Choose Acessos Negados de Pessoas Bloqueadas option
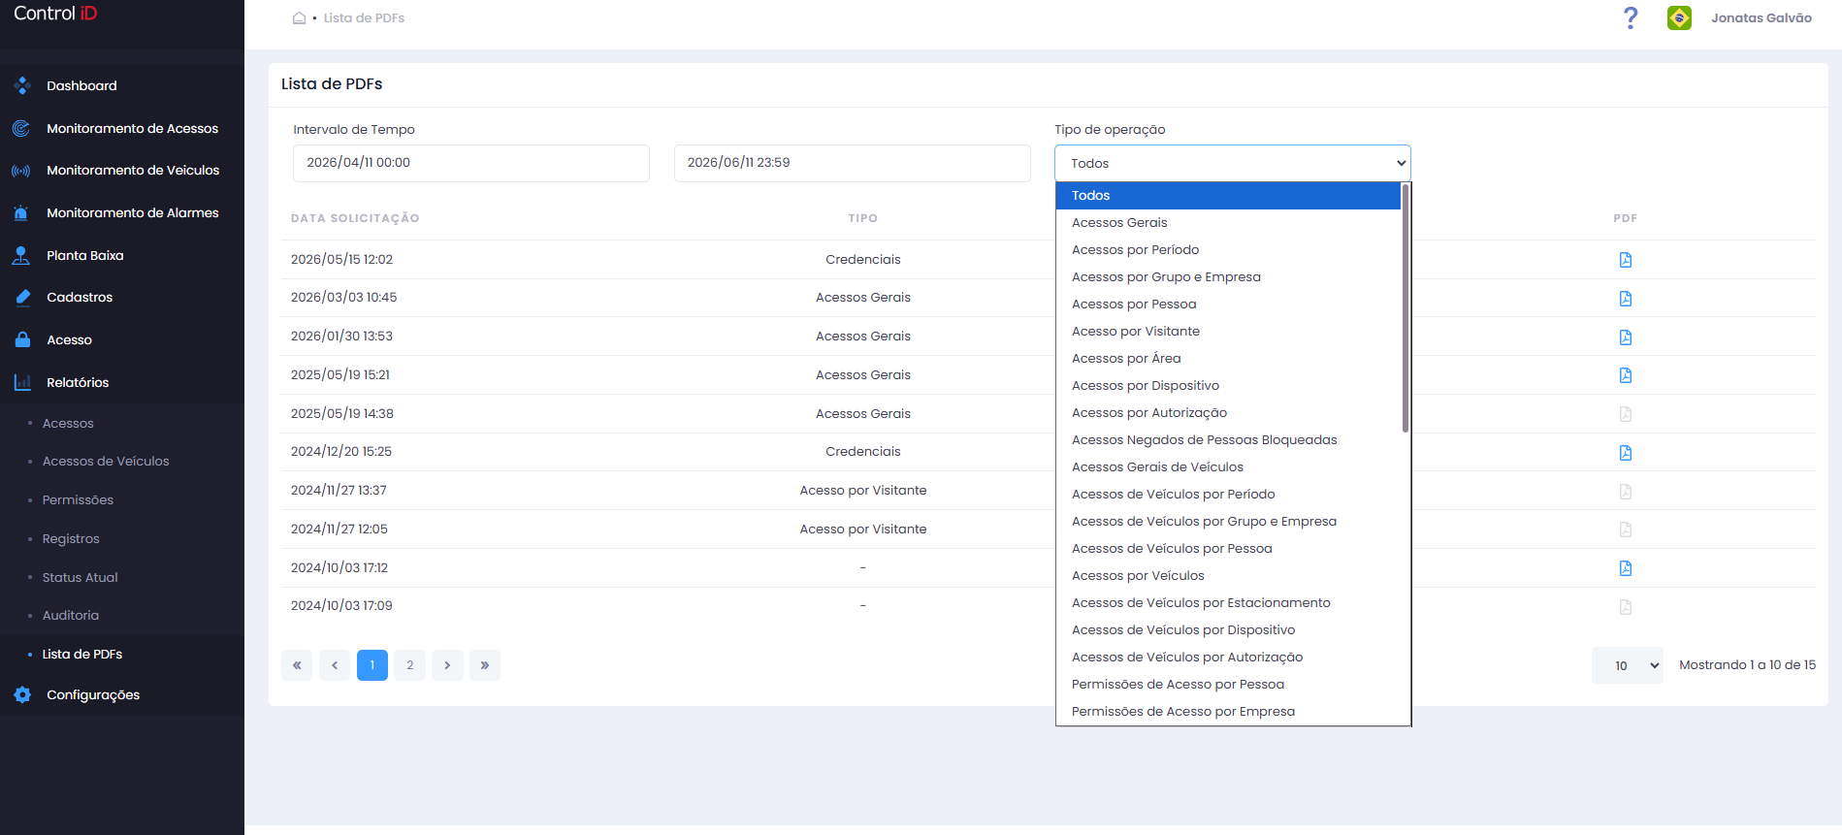Image resolution: width=1842 pixels, height=835 pixels. click(x=1228, y=439)
